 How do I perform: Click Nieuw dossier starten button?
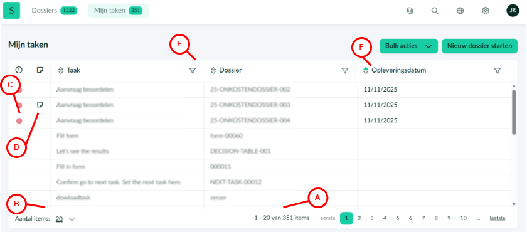pyautogui.click(x=479, y=46)
